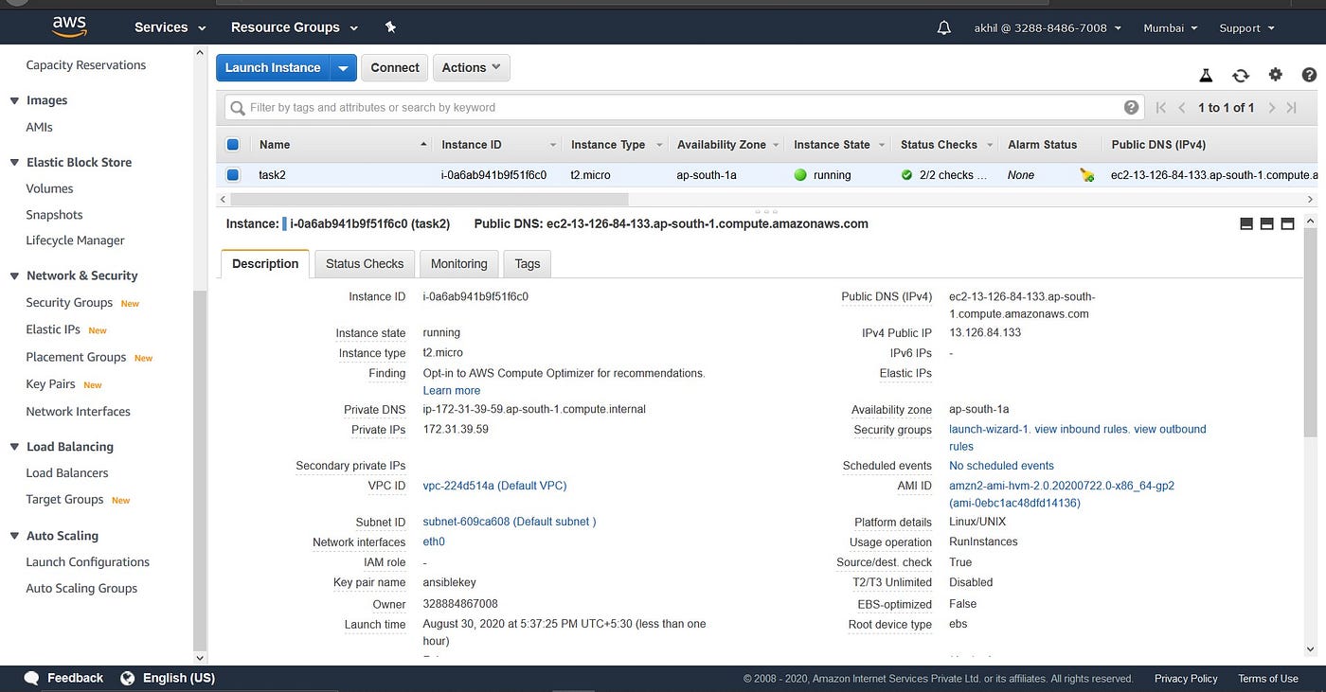Click the search filter help icon

tap(1131, 107)
